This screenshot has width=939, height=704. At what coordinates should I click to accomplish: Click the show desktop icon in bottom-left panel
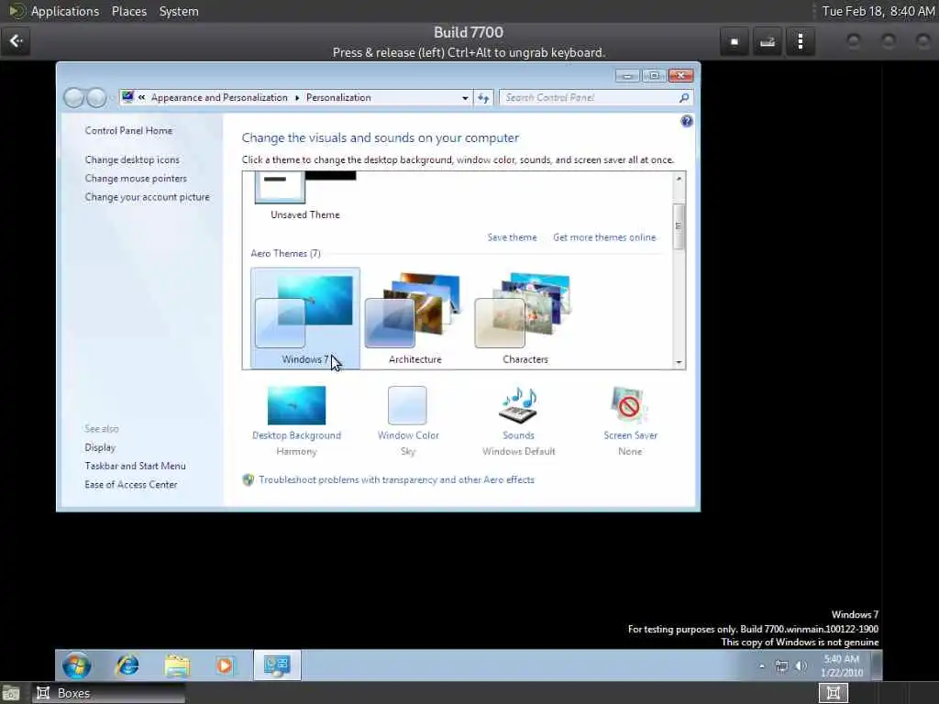coord(11,694)
